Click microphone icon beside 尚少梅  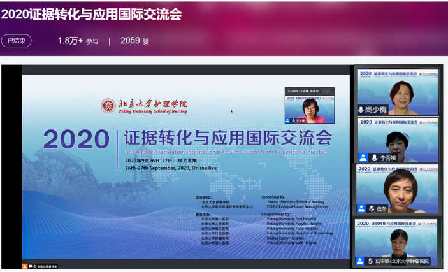tap(361, 110)
